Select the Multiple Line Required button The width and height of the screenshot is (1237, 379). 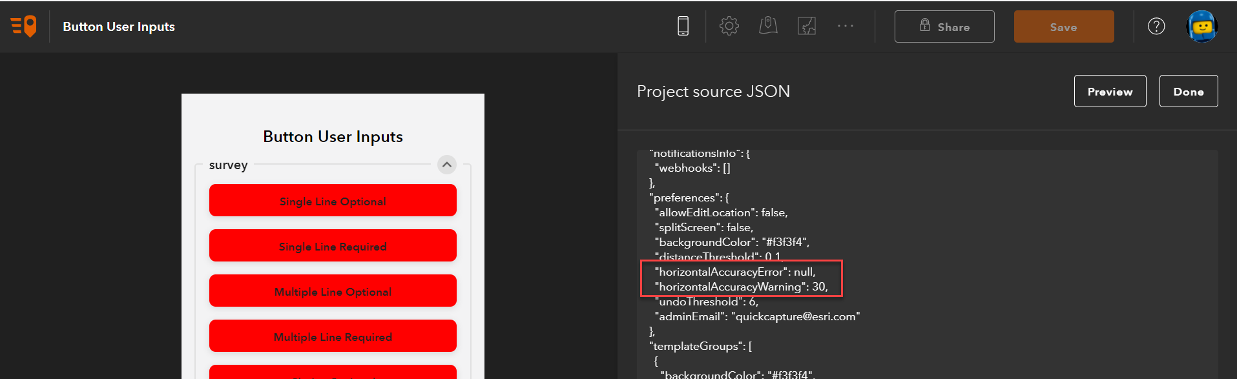click(333, 336)
